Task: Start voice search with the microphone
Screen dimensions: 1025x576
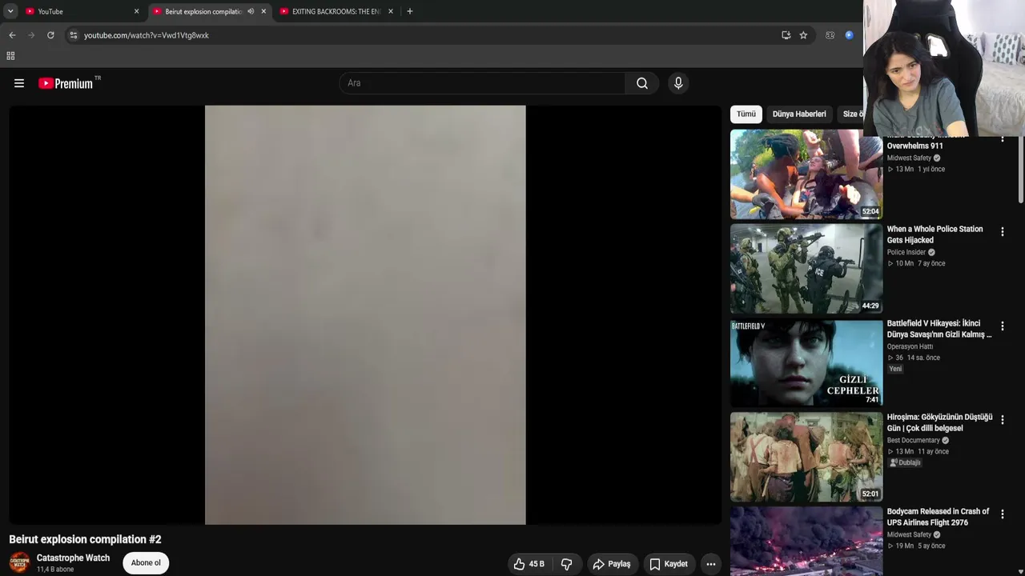Action: click(678, 83)
